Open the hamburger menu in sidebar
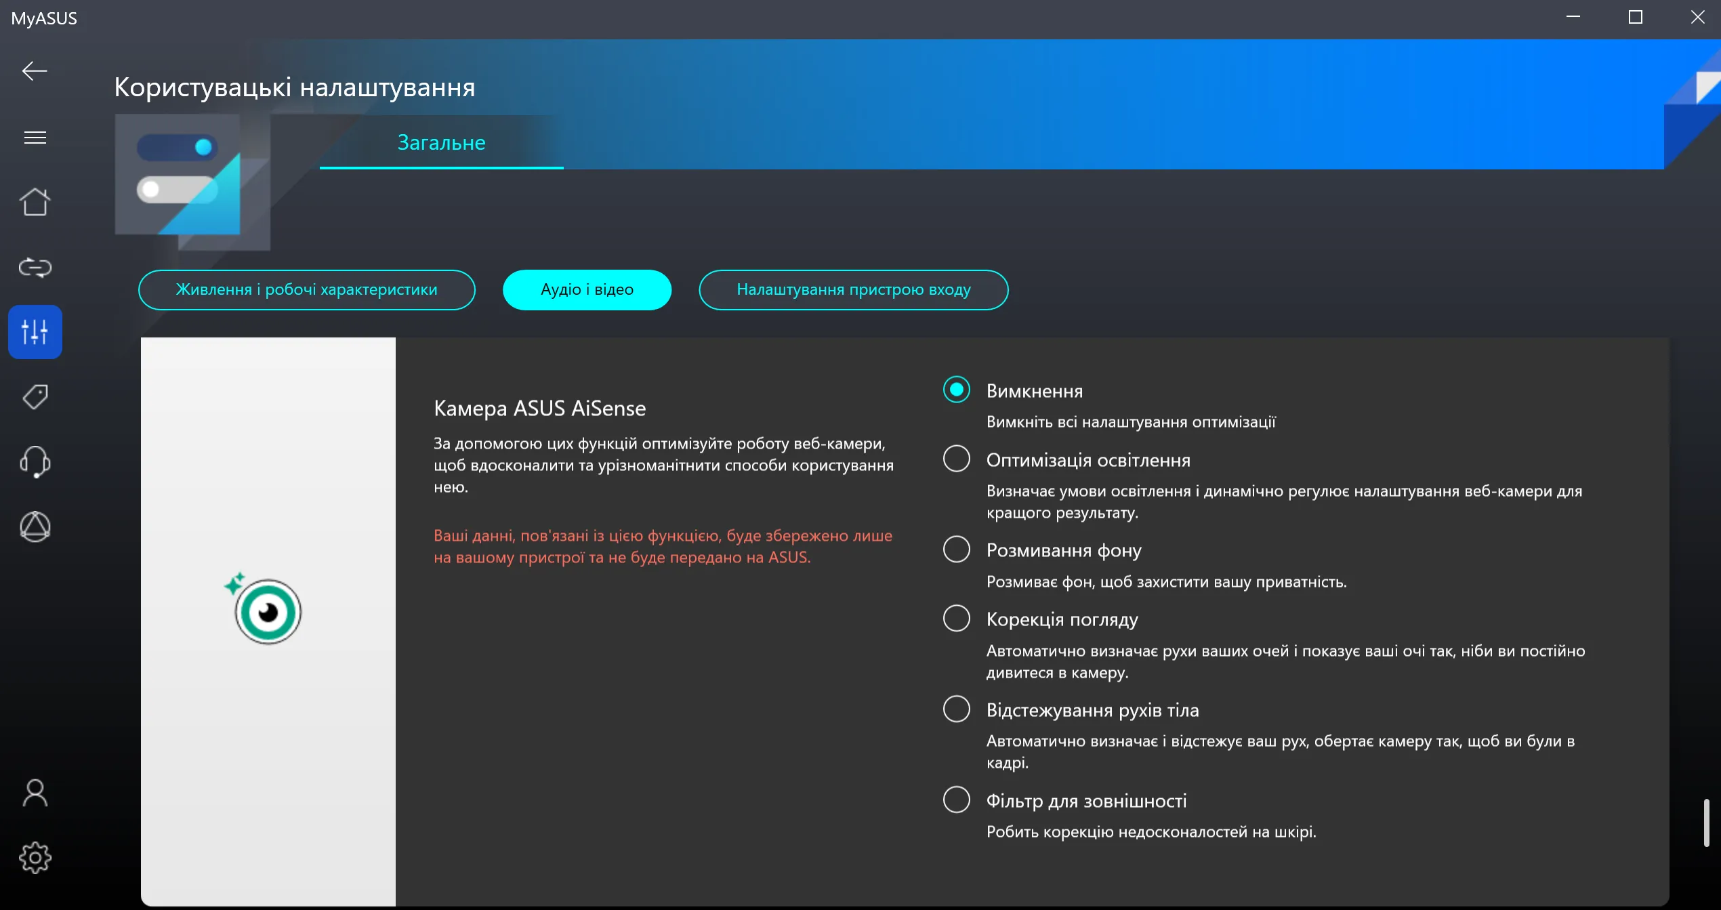Viewport: 1721px width, 910px height. point(35,138)
